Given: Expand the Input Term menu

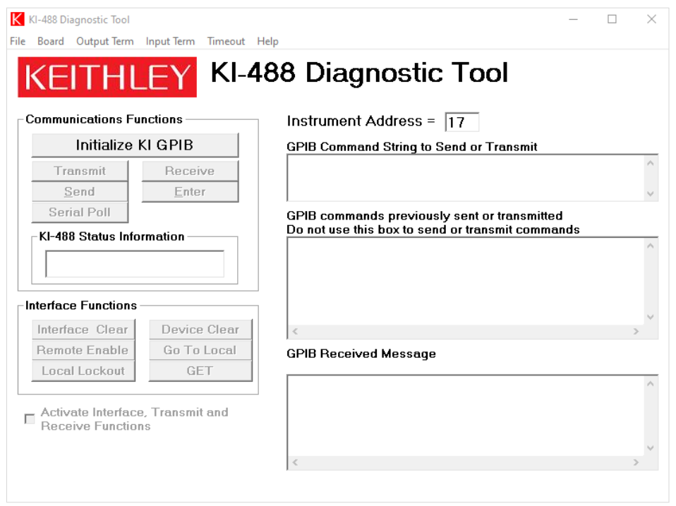Looking at the screenshot, I should (x=170, y=42).
